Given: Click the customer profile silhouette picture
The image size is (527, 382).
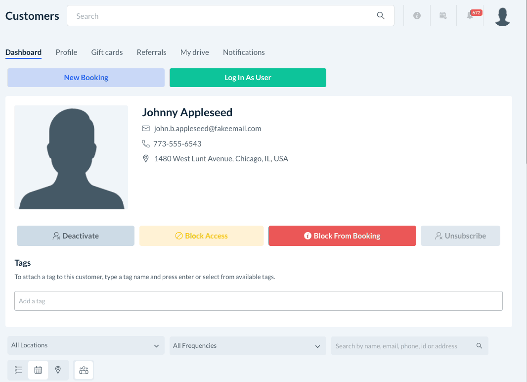Looking at the screenshot, I should click(71, 157).
